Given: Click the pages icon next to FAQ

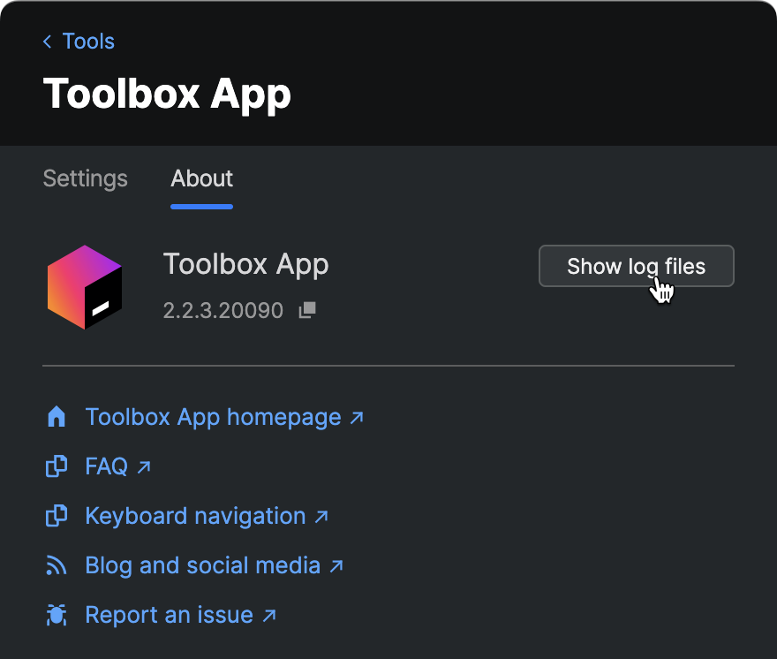Looking at the screenshot, I should tap(56, 466).
